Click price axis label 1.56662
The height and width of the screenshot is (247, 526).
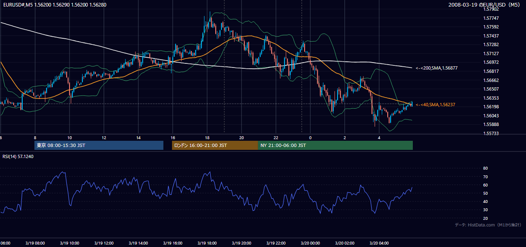coord(491,80)
